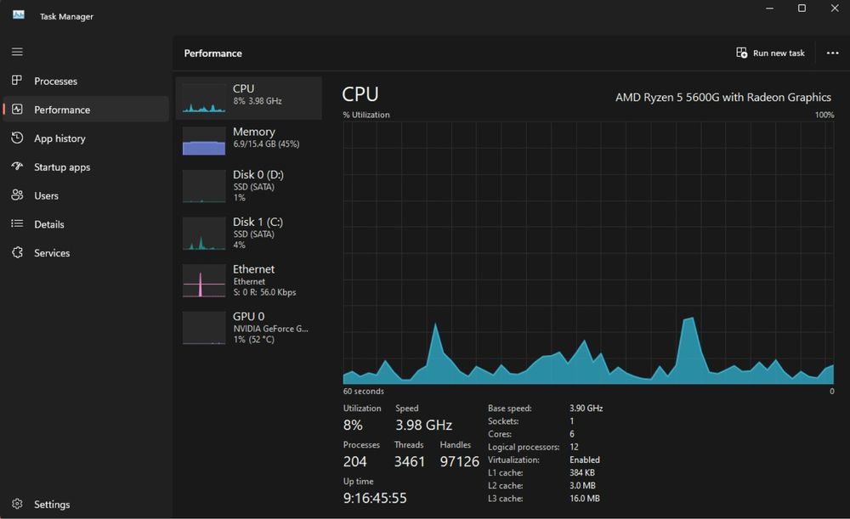Switch to the Users page

point(86,195)
